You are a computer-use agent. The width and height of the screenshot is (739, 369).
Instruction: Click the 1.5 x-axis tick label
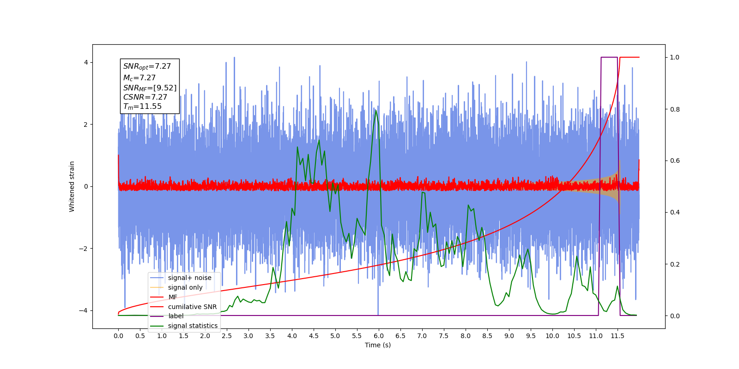(183, 336)
